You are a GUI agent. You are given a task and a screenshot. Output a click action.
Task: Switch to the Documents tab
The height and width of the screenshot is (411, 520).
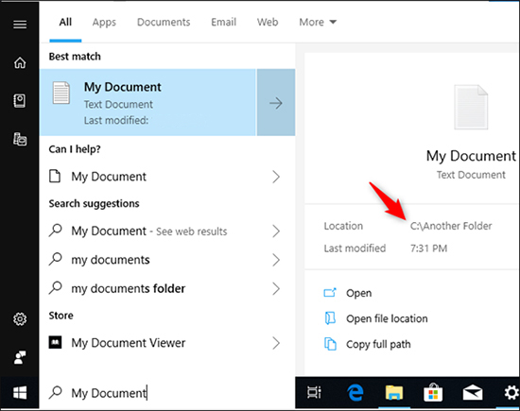pos(164,23)
